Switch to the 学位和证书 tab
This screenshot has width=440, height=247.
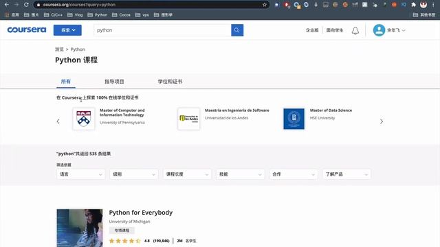click(170, 82)
